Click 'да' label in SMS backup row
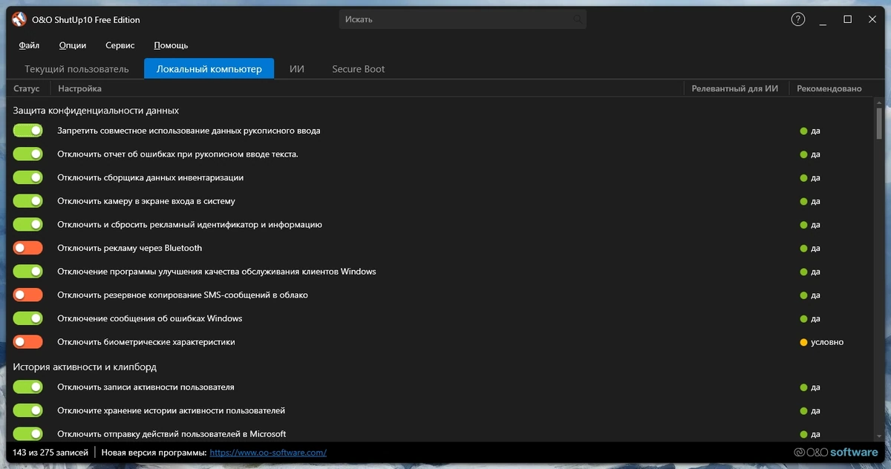Screen dimensions: 891x469 click(x=815, y=295)
